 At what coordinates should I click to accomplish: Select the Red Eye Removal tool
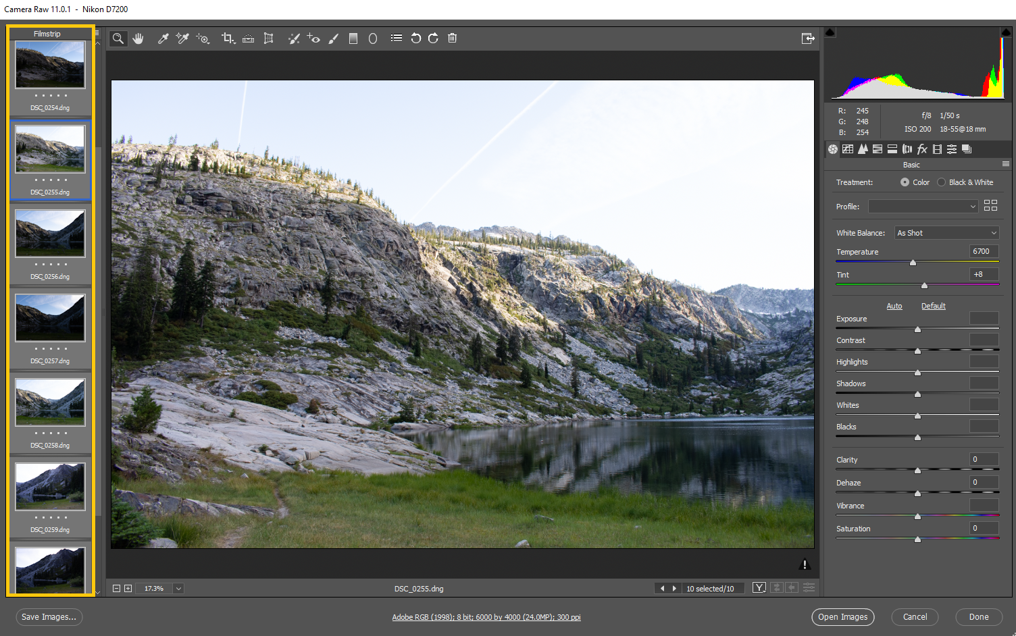point(313,38)
